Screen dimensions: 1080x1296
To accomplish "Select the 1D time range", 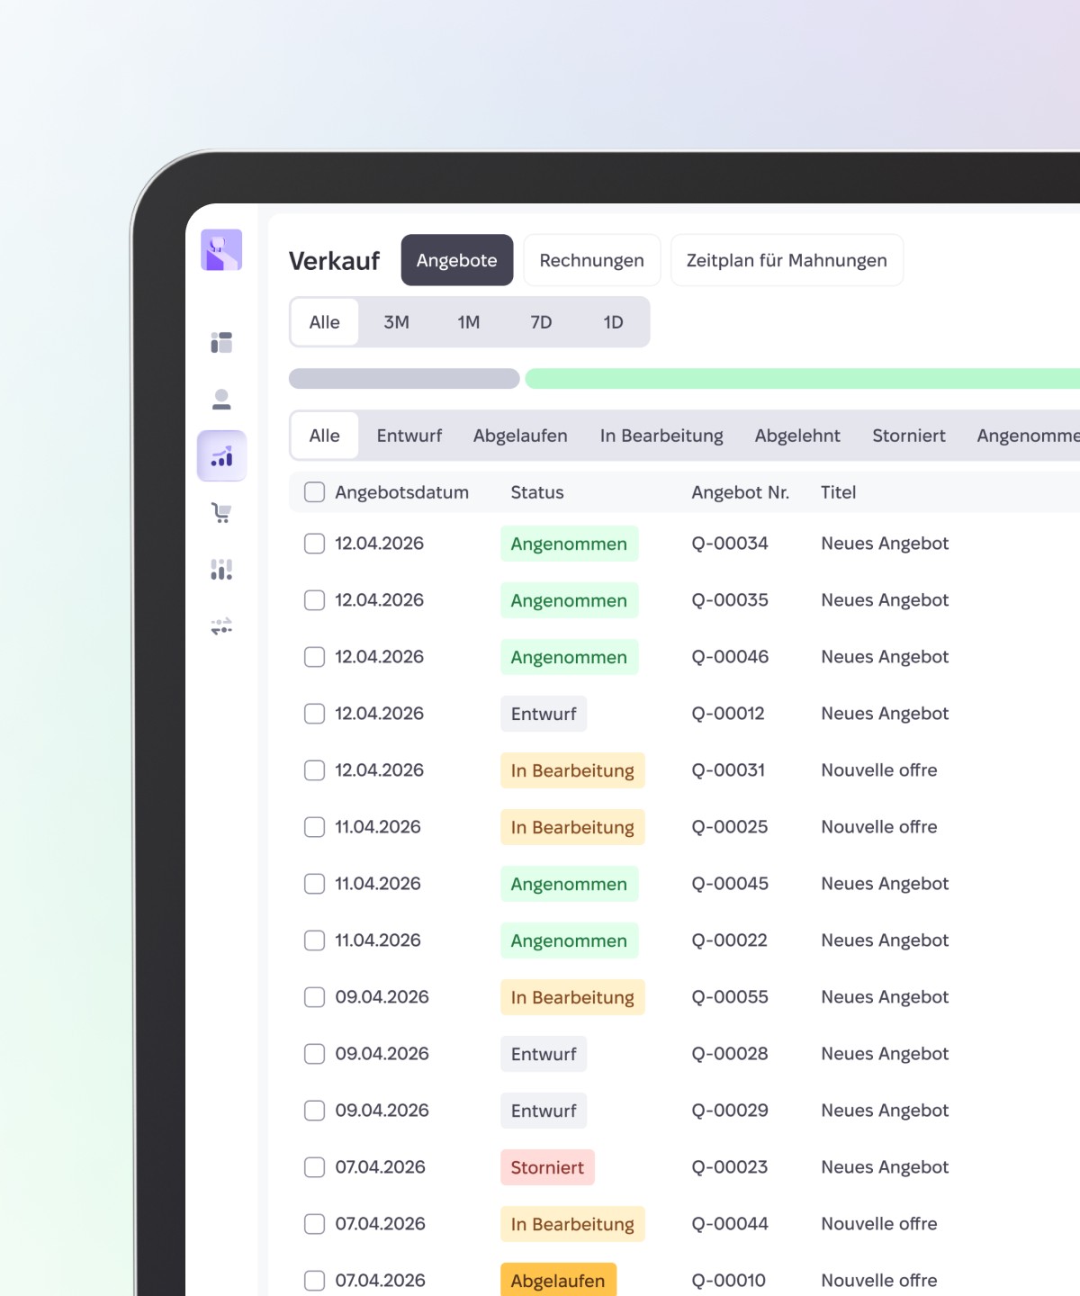I will click(614, 322).
